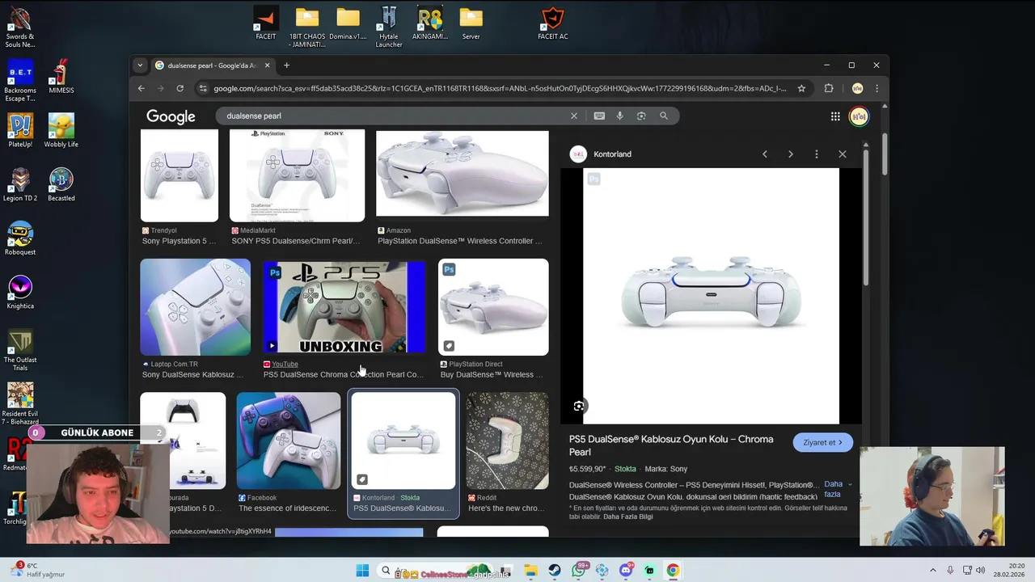
Task: Open the Hytale Launcher desktop icon
Action: tap(389, 27)
